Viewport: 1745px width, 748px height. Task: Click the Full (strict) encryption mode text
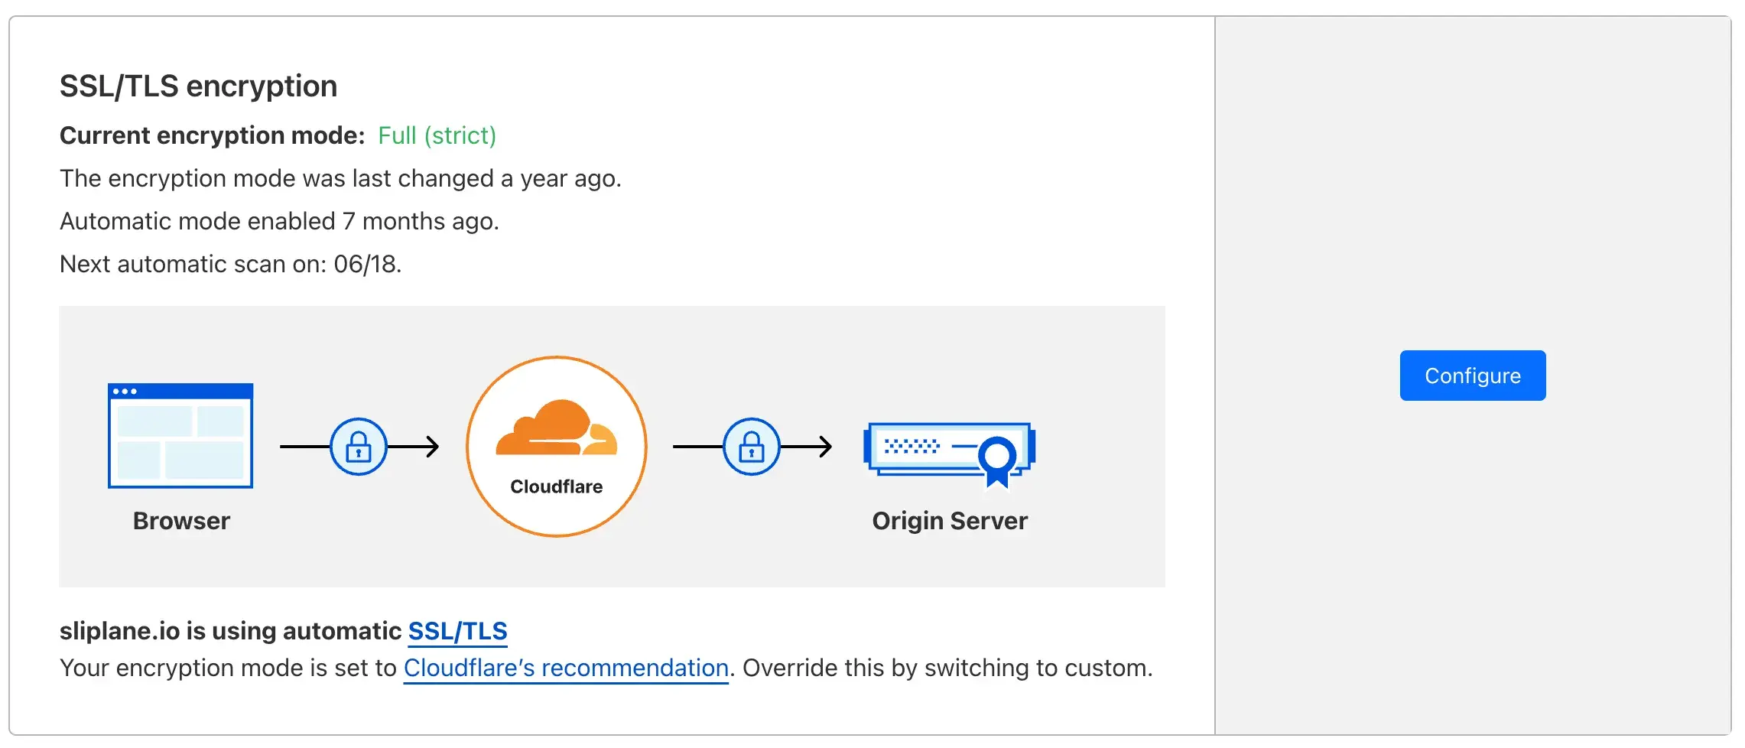tap(437, 135)
